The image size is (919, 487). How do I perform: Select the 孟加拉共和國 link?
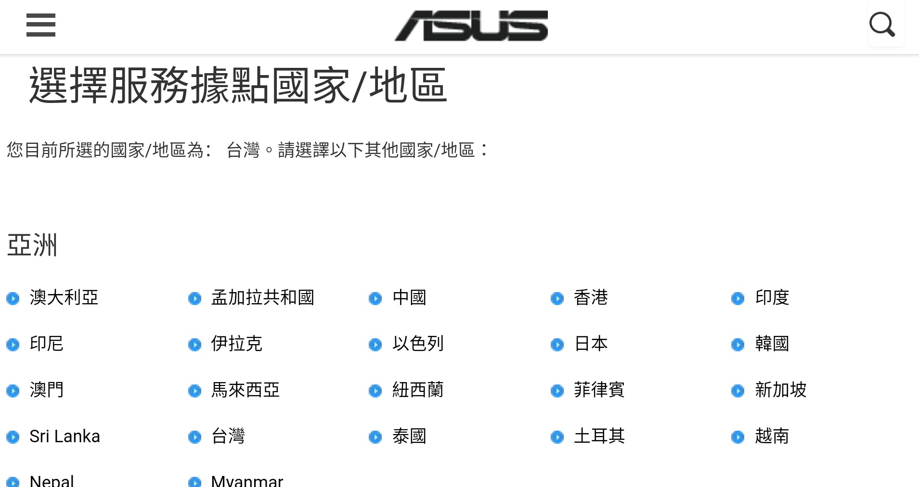point(262,298)
